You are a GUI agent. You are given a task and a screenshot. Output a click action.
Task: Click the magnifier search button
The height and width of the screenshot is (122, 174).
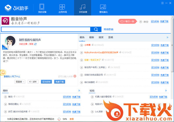pyautogui.click(x=96, y=29)
